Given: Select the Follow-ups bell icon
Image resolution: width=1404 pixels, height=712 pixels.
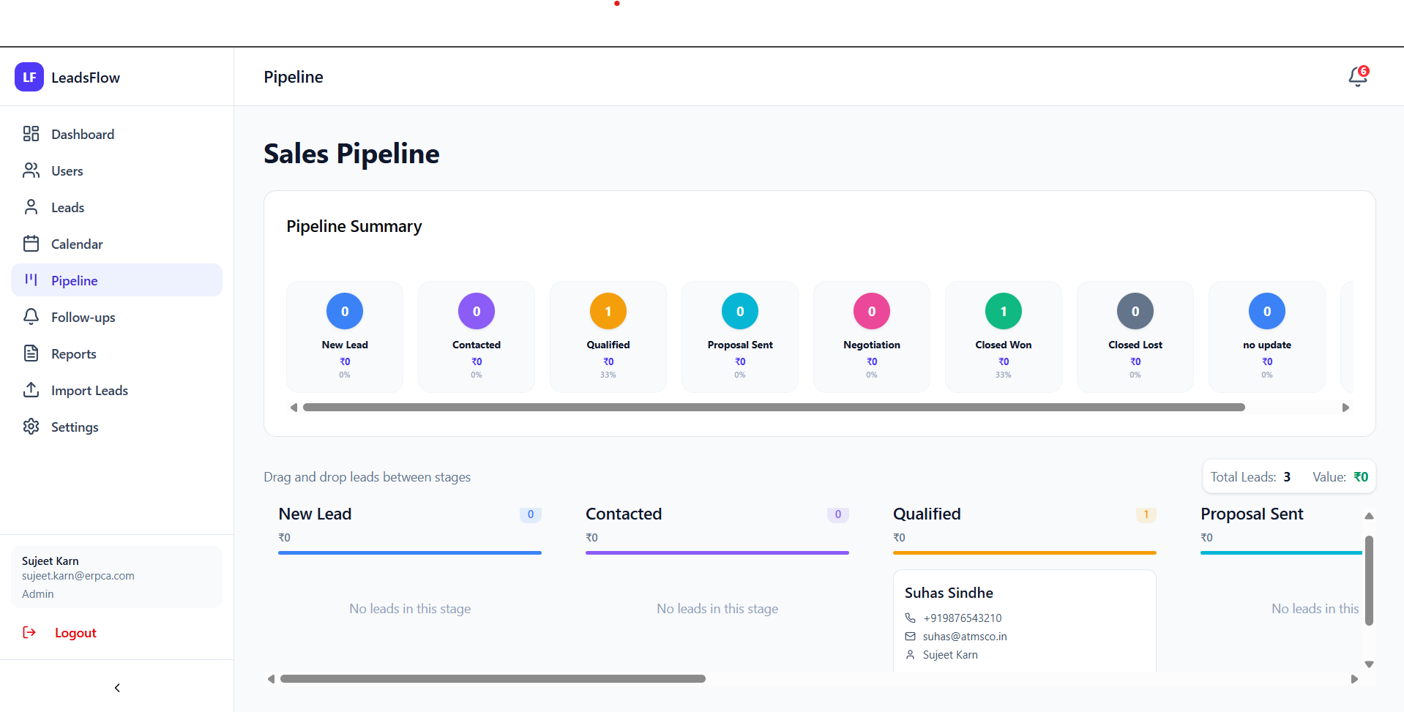Looking at the screenshot, I should pyautogui.click(x=31, y=317).
